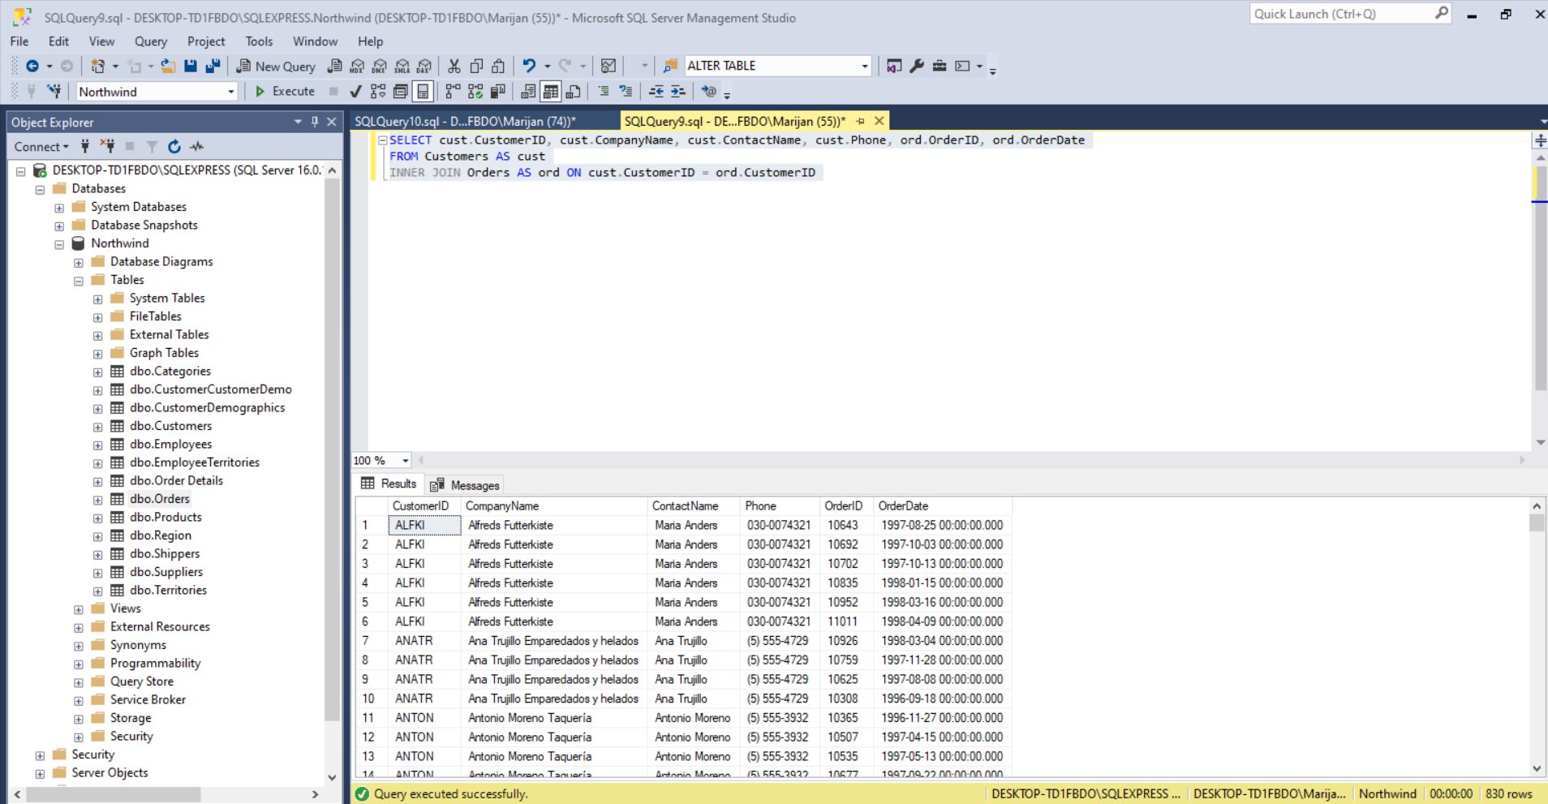Screen dimensions: 1548x804
Task: Refresh the Object Explorer tree
Action: click(x=174, y=146)
